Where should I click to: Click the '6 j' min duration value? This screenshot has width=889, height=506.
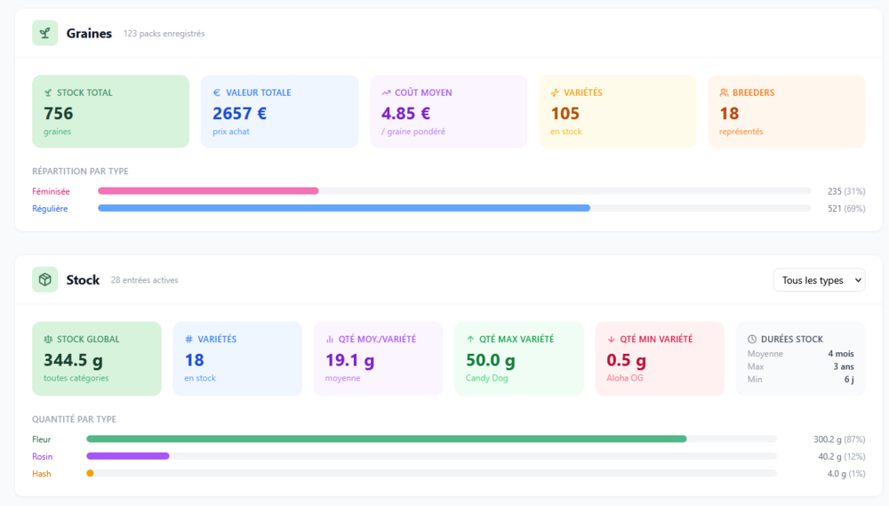point(849,380)
